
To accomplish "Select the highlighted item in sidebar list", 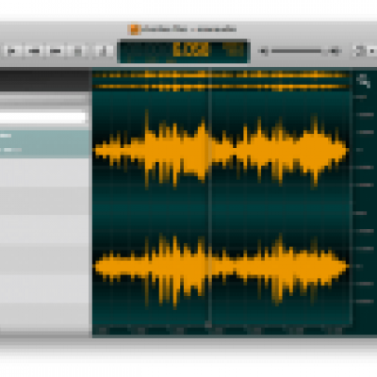I will pyautogui.click(x=44, y=143).
